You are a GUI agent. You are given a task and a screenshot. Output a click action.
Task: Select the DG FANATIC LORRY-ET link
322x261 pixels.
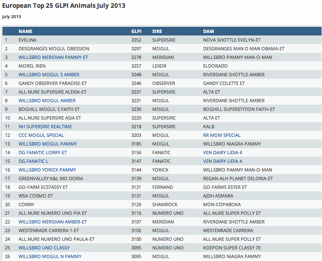coord(43,153)
